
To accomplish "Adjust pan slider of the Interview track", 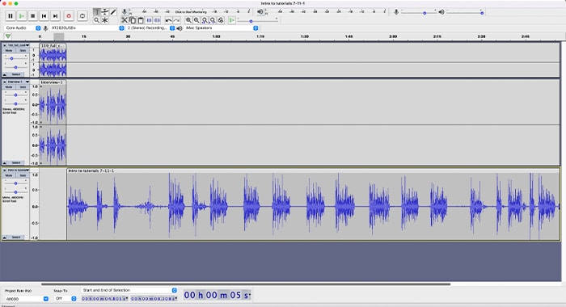I will [x=15, y=103].
